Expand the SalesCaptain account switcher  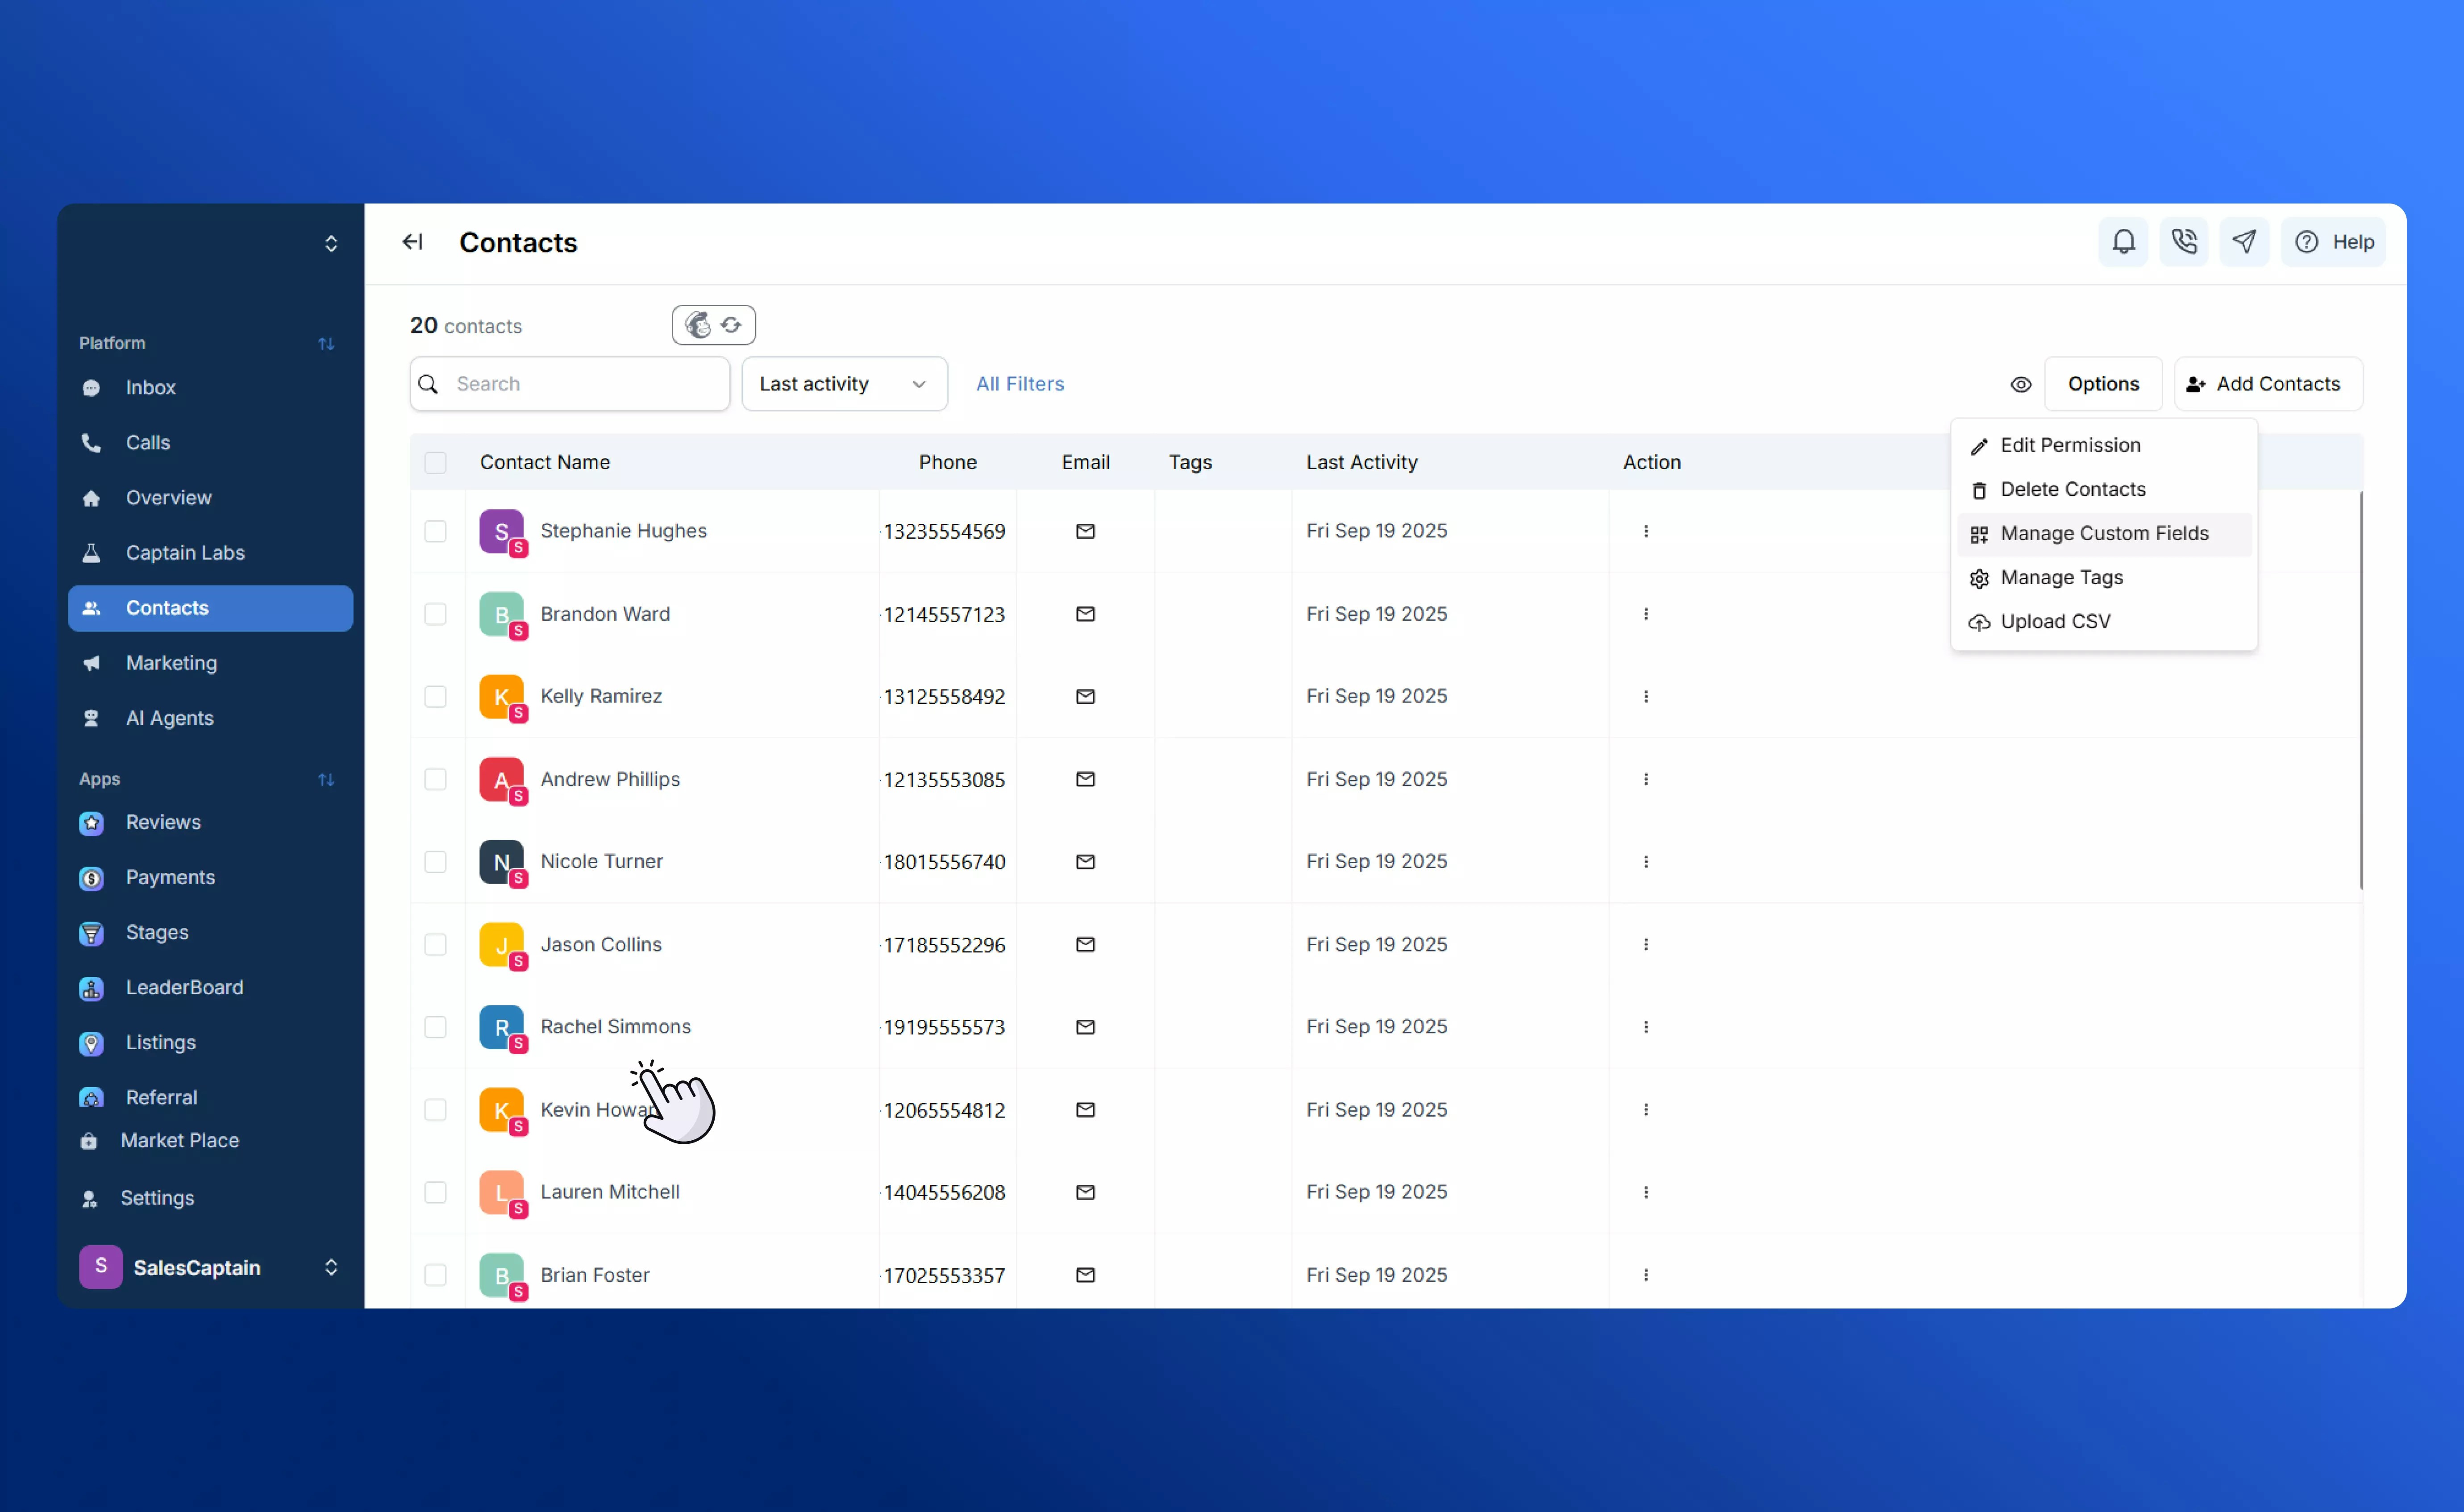click(331, 1267)
